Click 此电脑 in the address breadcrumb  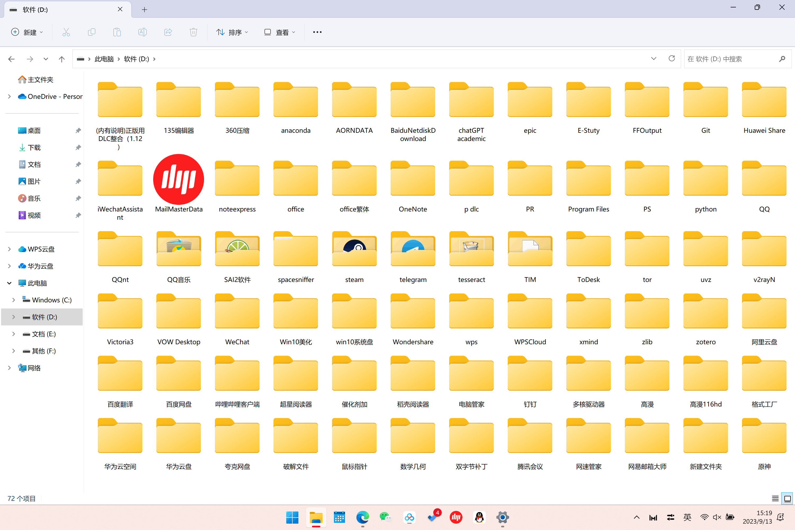[x=104, y=59]
